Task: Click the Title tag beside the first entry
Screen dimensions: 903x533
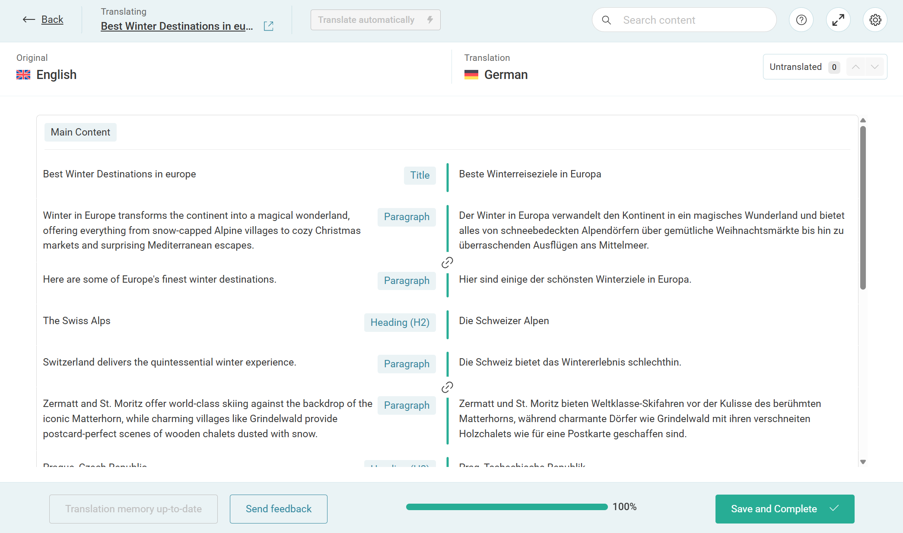Action: click(420, 176)
